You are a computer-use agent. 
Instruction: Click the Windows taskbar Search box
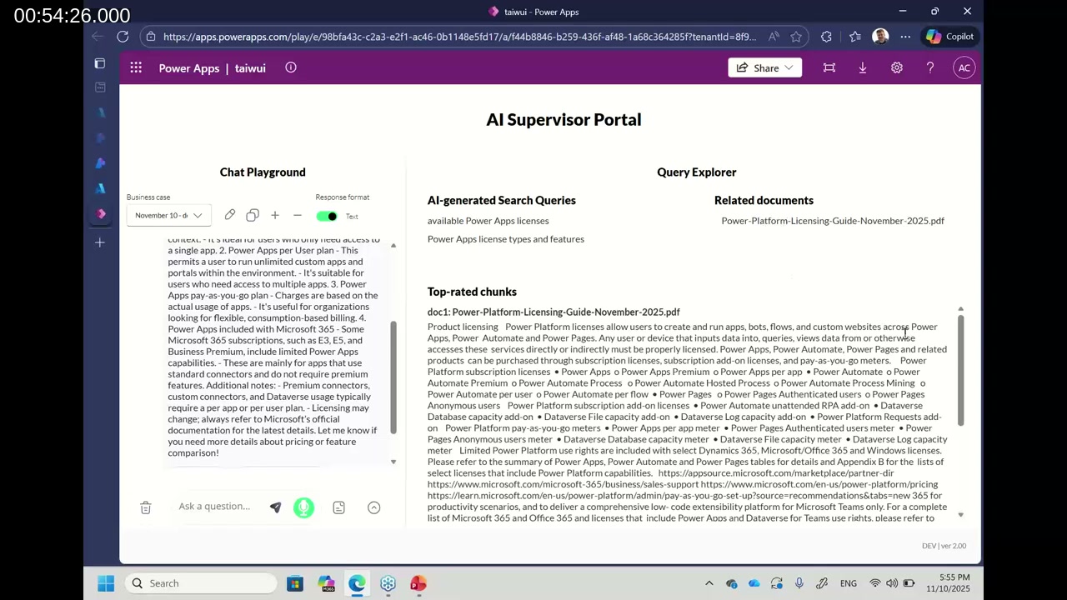(202, 583)
